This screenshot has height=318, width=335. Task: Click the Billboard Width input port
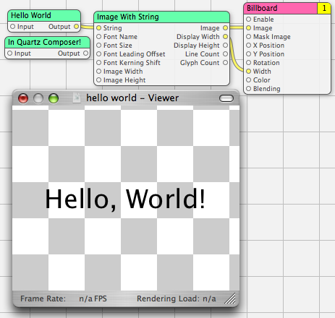[249, 72]
